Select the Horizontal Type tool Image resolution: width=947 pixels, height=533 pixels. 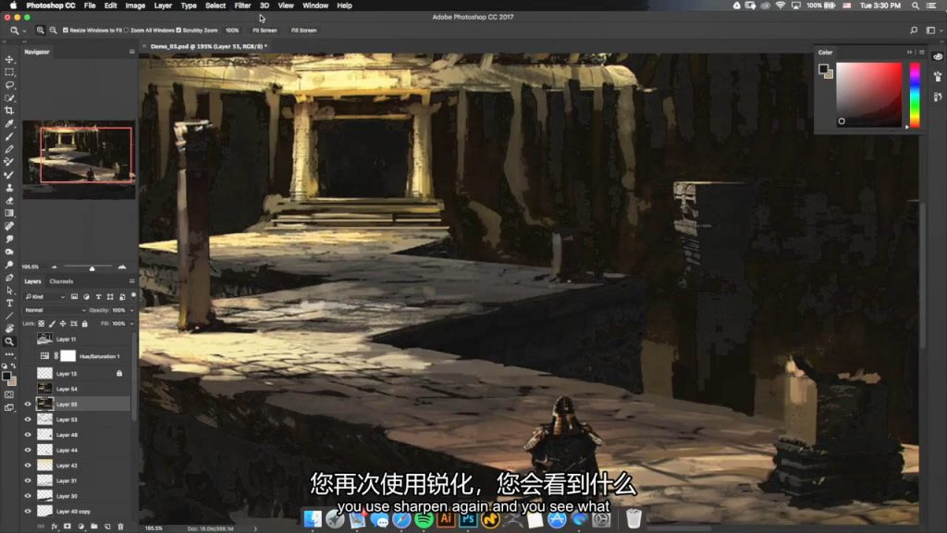pyautogui.click(x=9, y=304)
